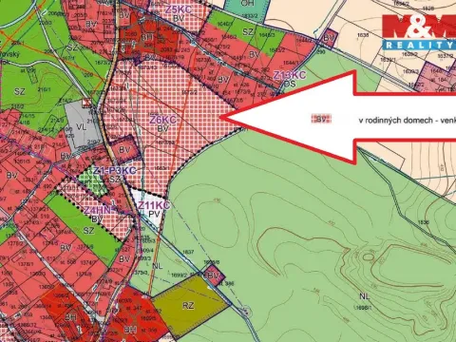Click the RZ label on olive parcel
This screenshot has width=456, height=342.
coord(188,306)
